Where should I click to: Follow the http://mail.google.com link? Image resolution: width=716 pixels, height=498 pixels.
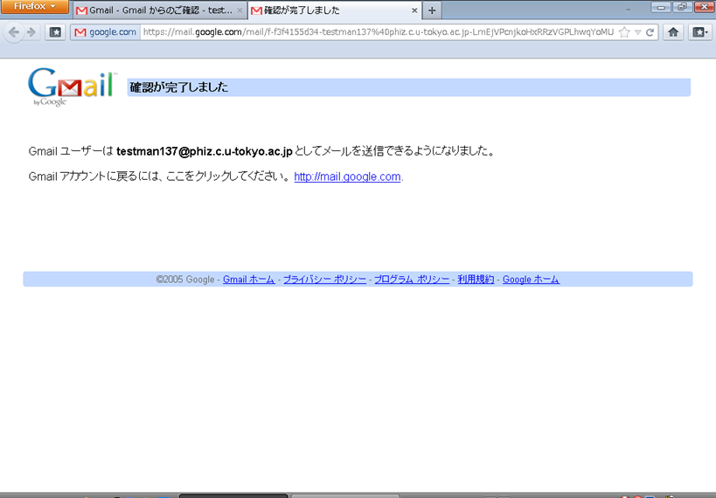(x=347, y=176)
